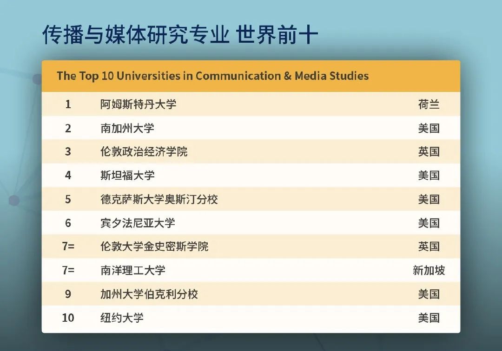The image size is (502, 351).
Task: Click rank number 9 beside 加州大学伯克利分校
Action: click(x=68, y=294)
